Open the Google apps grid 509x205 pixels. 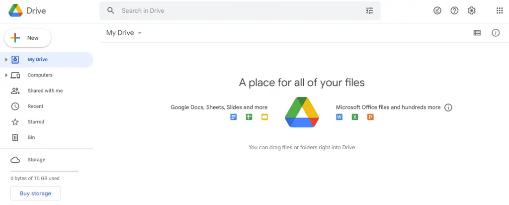500,11
